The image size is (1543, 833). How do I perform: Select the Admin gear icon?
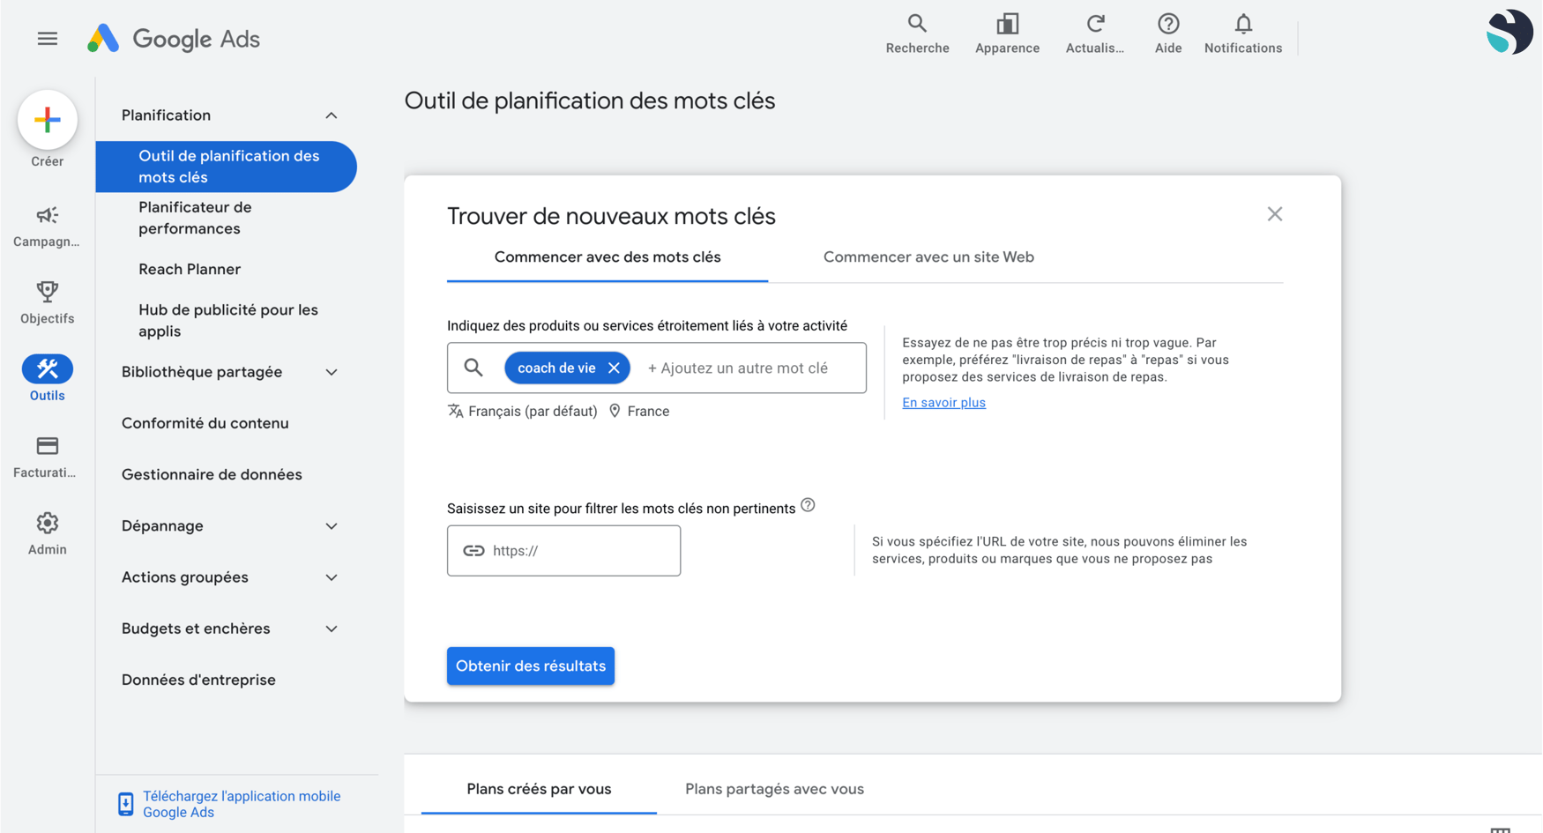[47, 522]
